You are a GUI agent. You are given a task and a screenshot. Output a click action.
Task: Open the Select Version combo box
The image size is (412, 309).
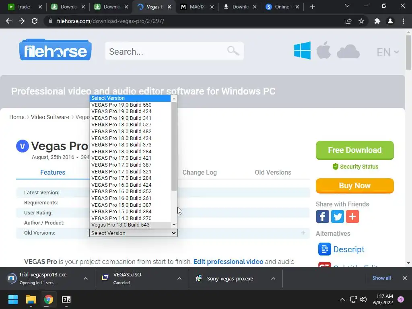point(134,233)
